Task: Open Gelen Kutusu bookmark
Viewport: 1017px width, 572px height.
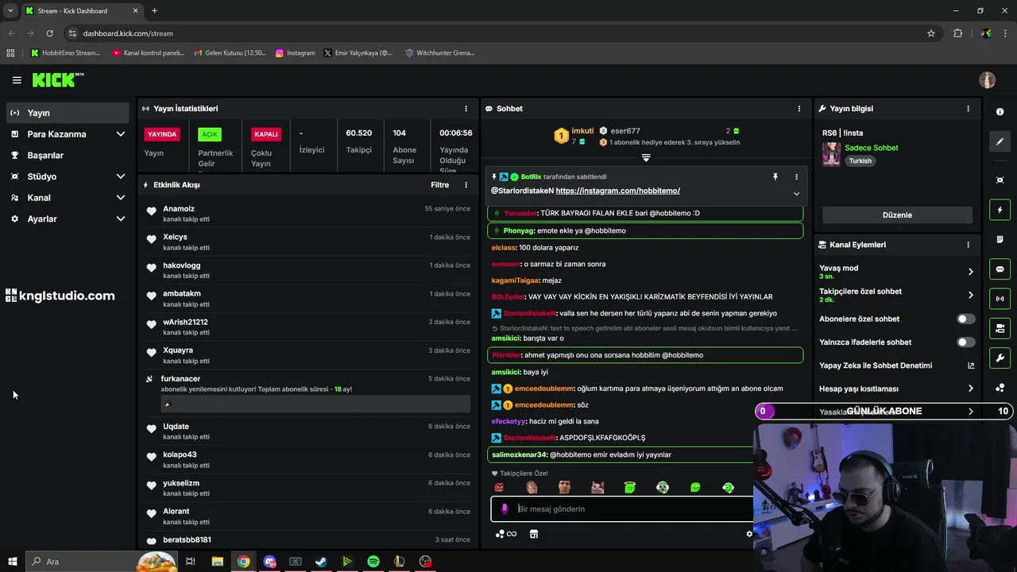Action: pos(230,53)
